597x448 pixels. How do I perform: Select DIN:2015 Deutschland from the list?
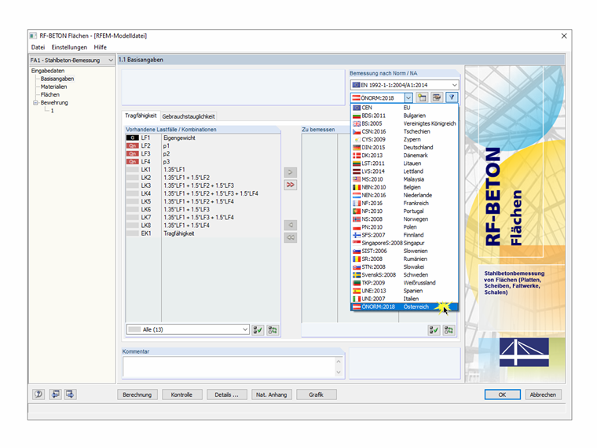(404, 148)
